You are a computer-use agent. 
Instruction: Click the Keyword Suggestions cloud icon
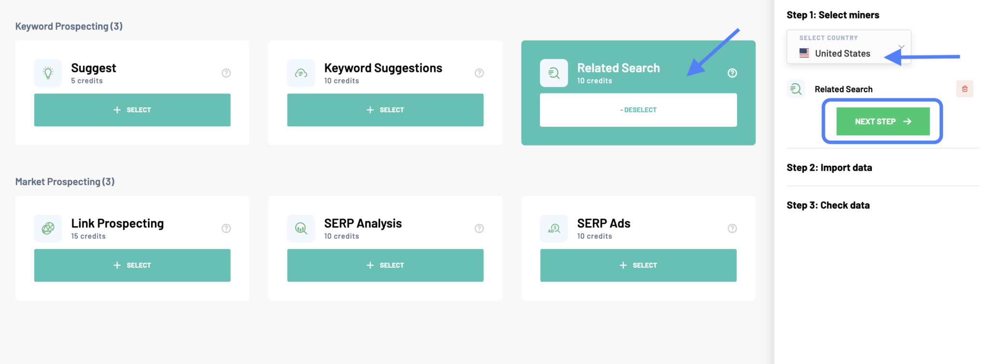[301, 73]
